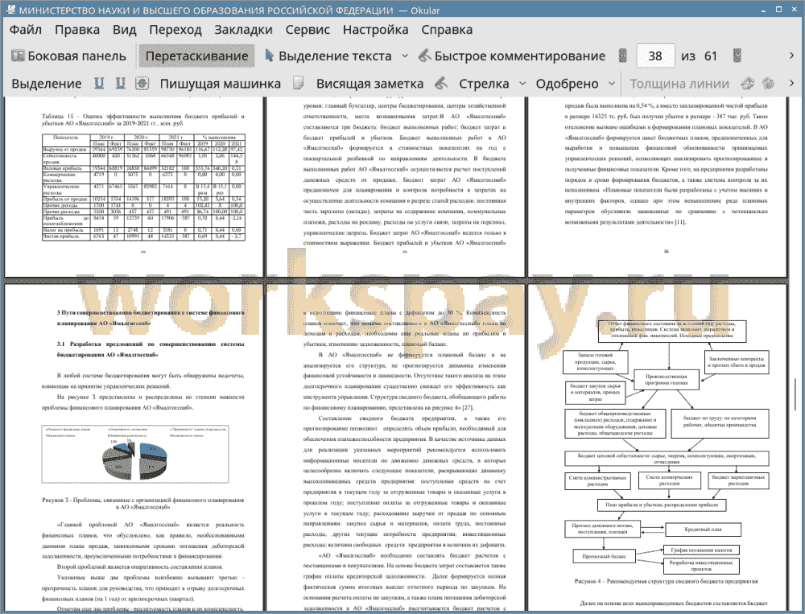Viewport: 805px width, 614px height.
Task: Open the Переход menu
Action: (x=175, y=30)
